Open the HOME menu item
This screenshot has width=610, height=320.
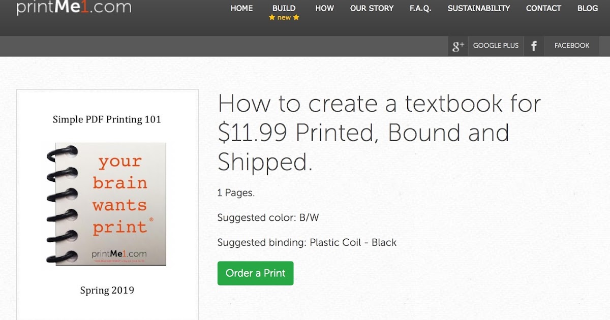tap(241, 8)
